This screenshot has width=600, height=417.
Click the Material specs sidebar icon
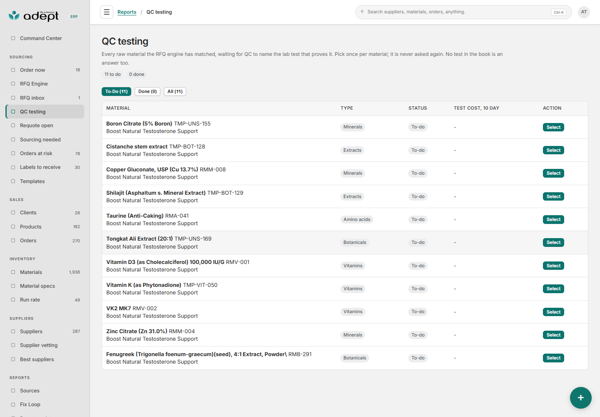[x=13, y=286]
